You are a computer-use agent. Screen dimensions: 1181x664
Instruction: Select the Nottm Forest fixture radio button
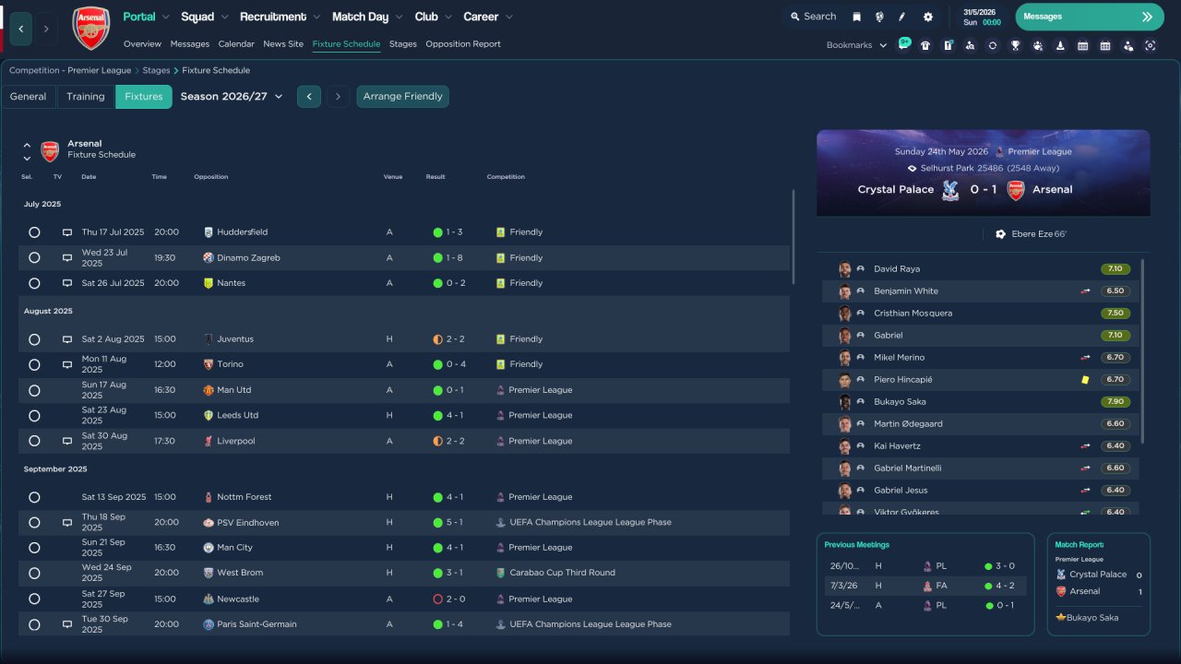(x=34, y=497)
